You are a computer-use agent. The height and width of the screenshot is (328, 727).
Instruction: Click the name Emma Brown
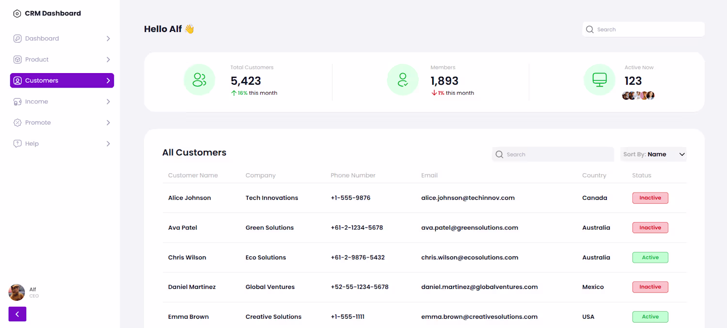point(189,317)
